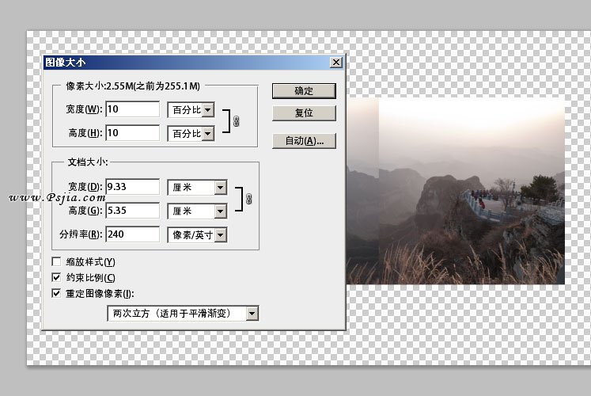The image size is (591, 396).
Task: Click the pixel width (W) input field
Action: 133,109
